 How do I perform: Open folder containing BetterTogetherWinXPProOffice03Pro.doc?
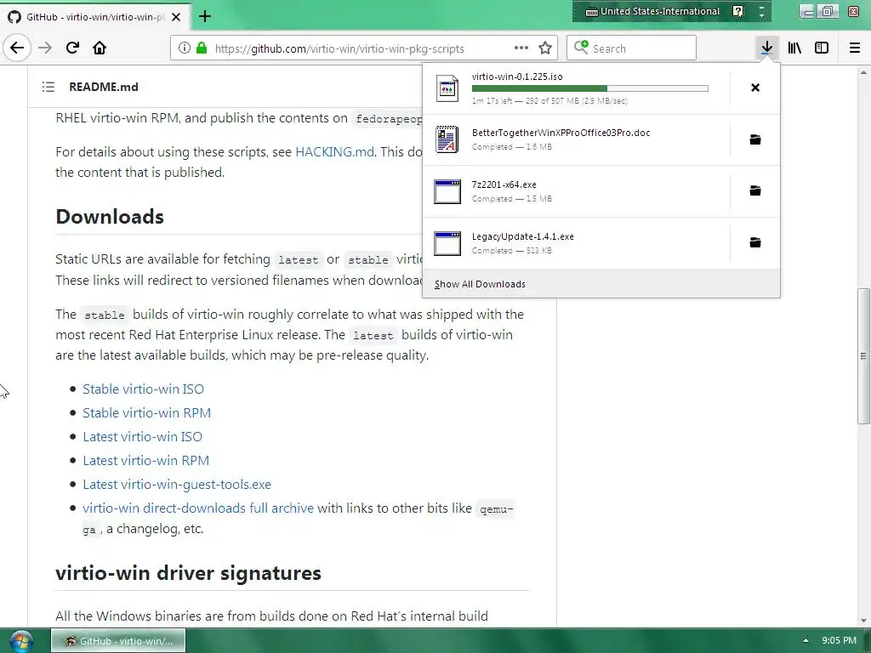pos(755,139)
